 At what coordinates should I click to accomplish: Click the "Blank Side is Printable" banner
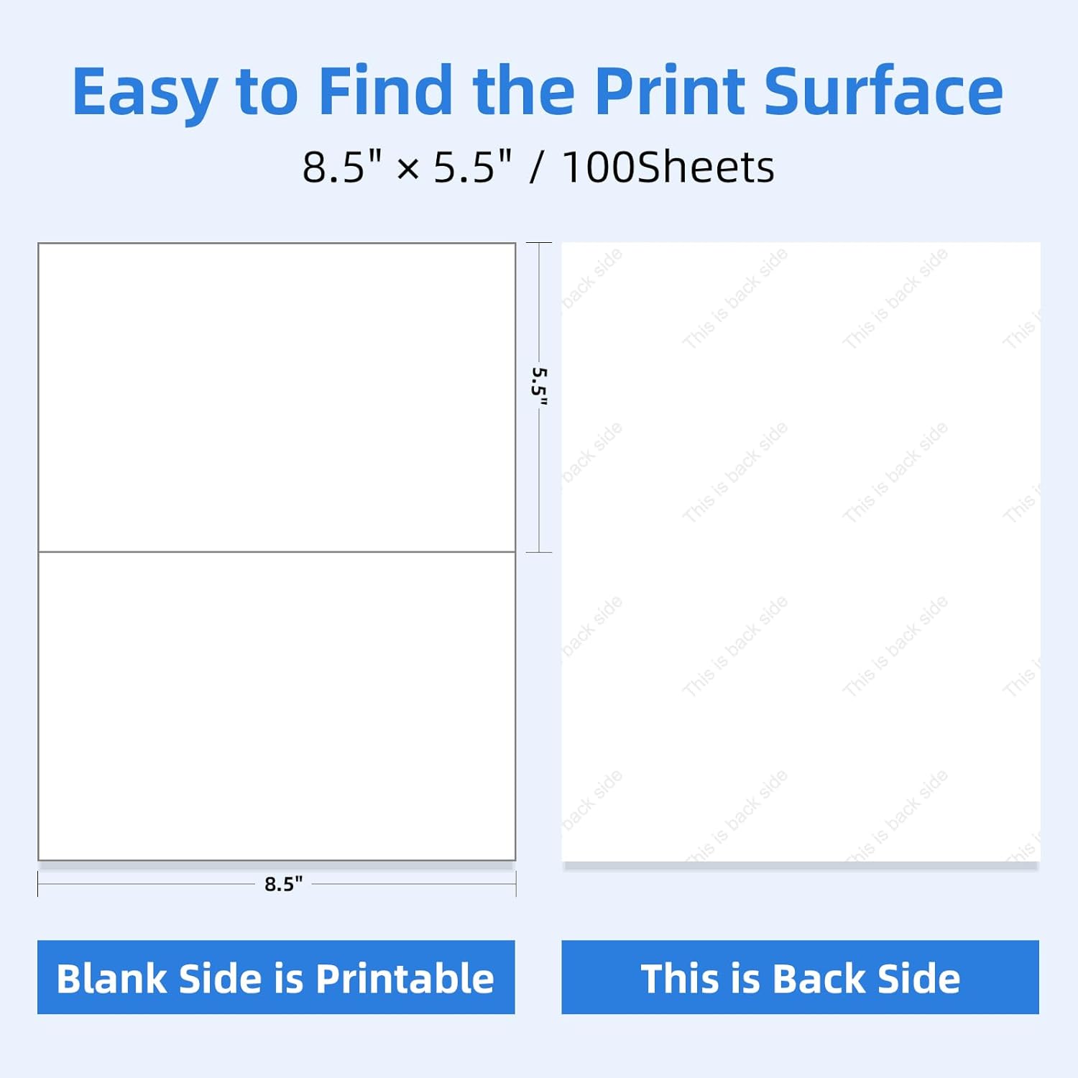276,977
